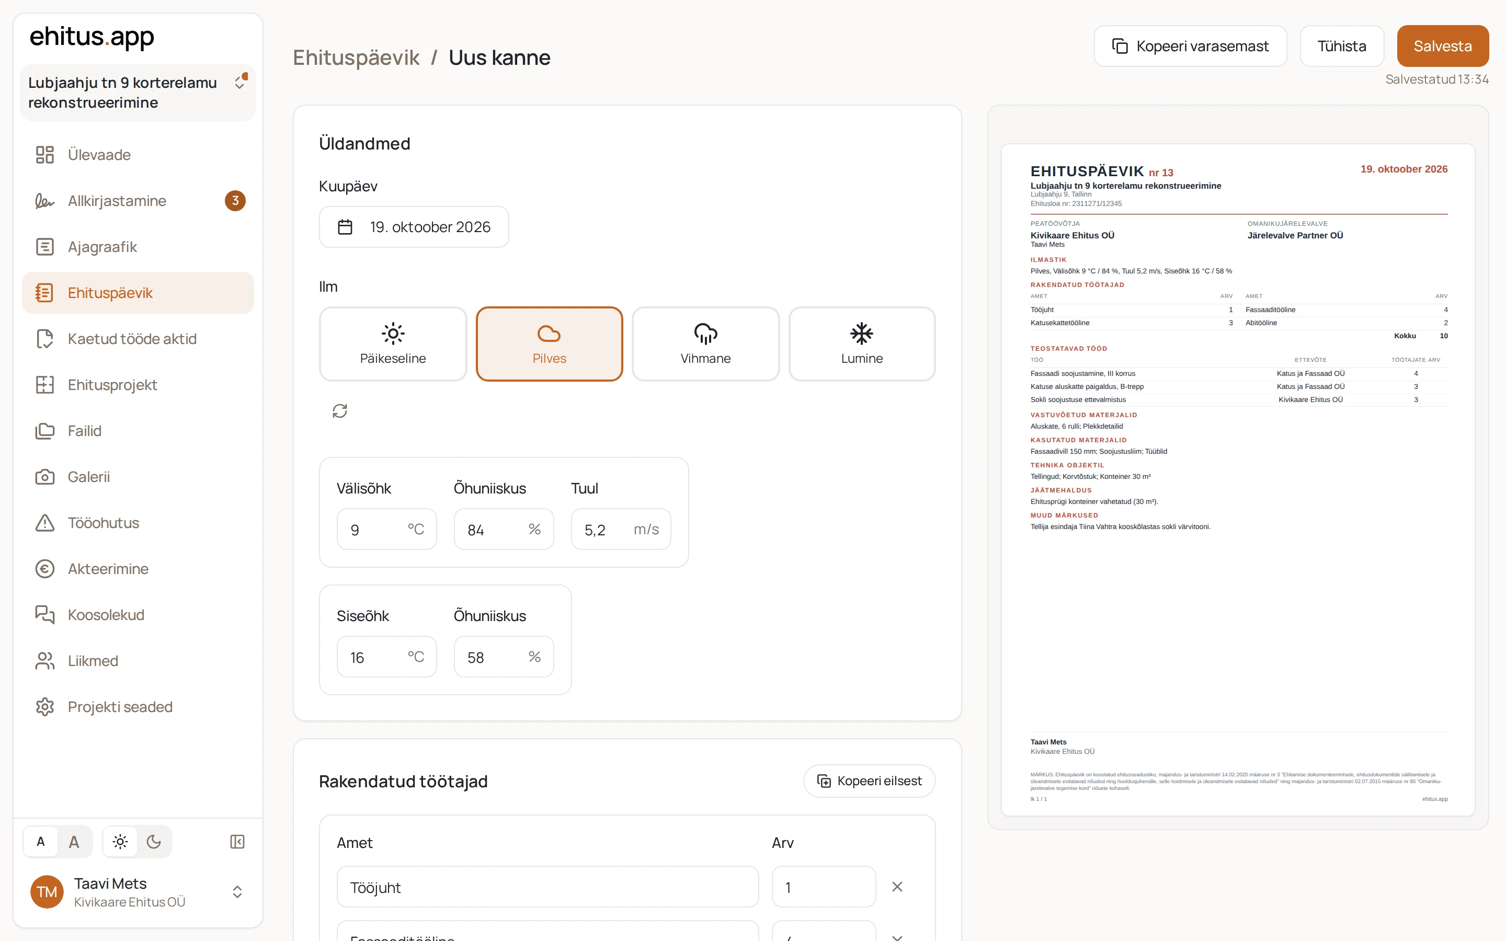Click Kopeeri varasemast button
Image resolution: width=1506 pixels, height=941 pixels.
(1190, 46)
